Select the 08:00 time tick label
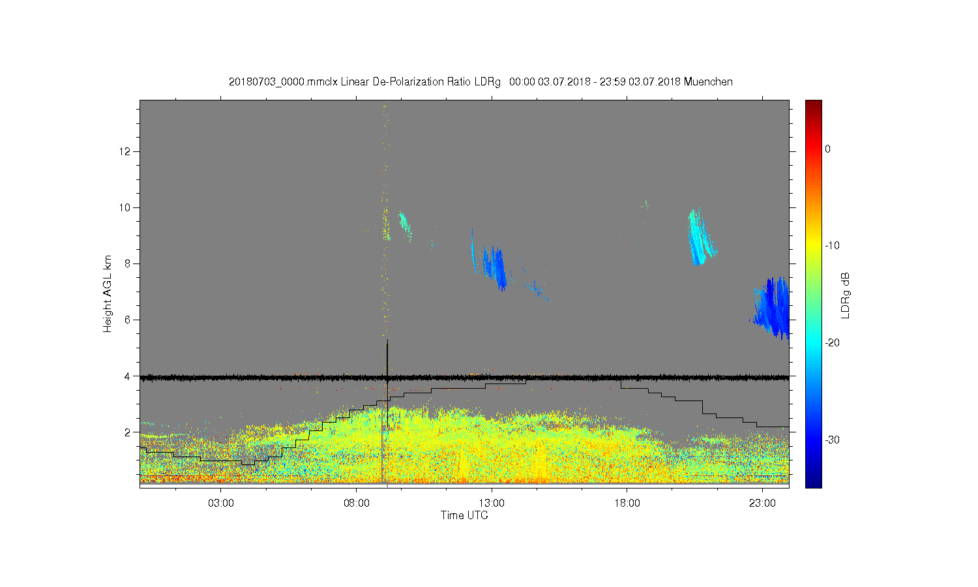 point(357,504)
